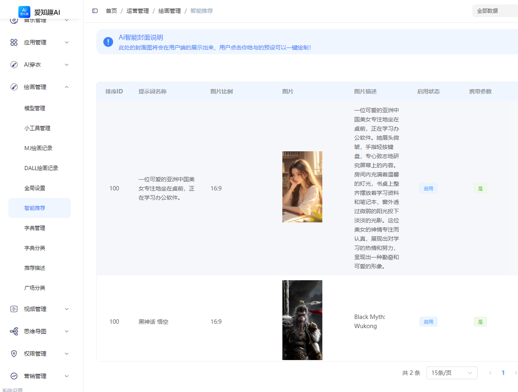Open the 全部数据 filter dropdown
This screenshot has width=518, height=392.
point(495,11)
